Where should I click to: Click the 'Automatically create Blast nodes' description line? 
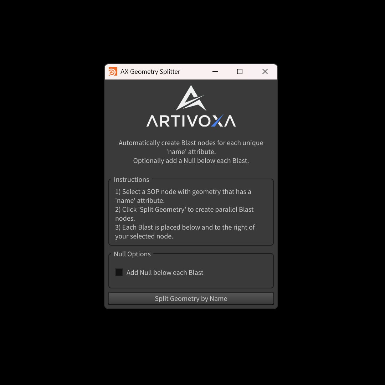[191, 143]
